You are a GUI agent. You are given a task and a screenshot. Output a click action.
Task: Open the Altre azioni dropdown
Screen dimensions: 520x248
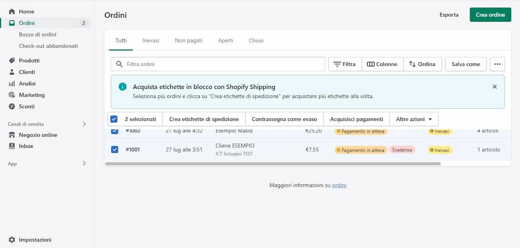click(414, 119)
